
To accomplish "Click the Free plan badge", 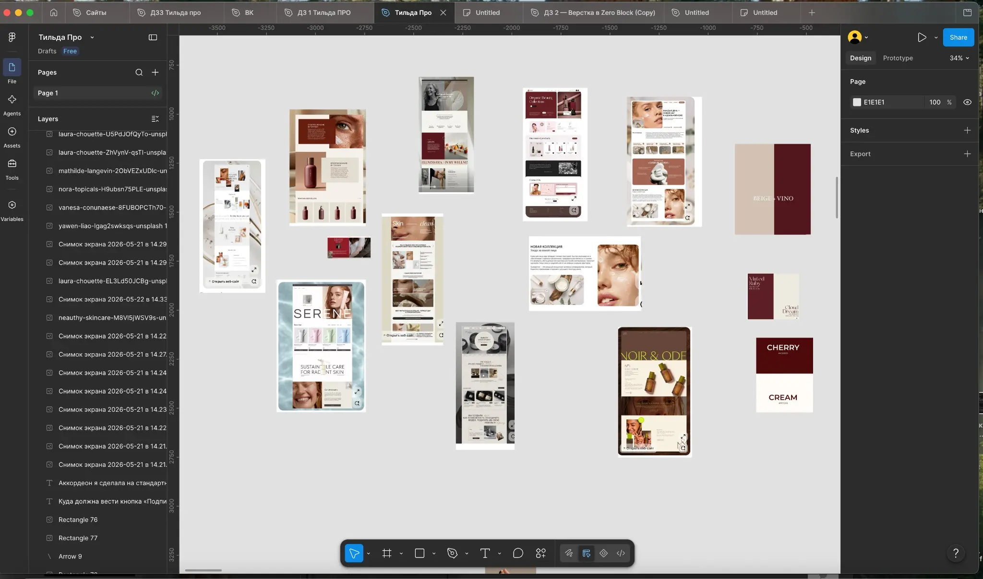I will click(70, 51).
